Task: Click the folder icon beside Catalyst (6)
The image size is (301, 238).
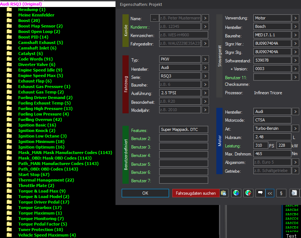Action: click(x=9, y=54)
